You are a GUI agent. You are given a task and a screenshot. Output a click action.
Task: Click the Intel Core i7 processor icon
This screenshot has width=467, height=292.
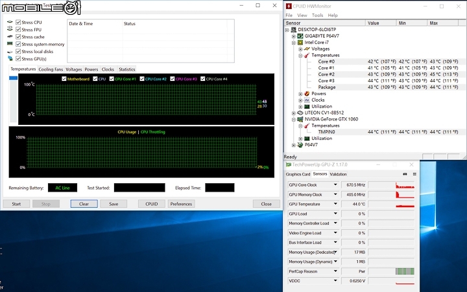[x=300, y=43]
